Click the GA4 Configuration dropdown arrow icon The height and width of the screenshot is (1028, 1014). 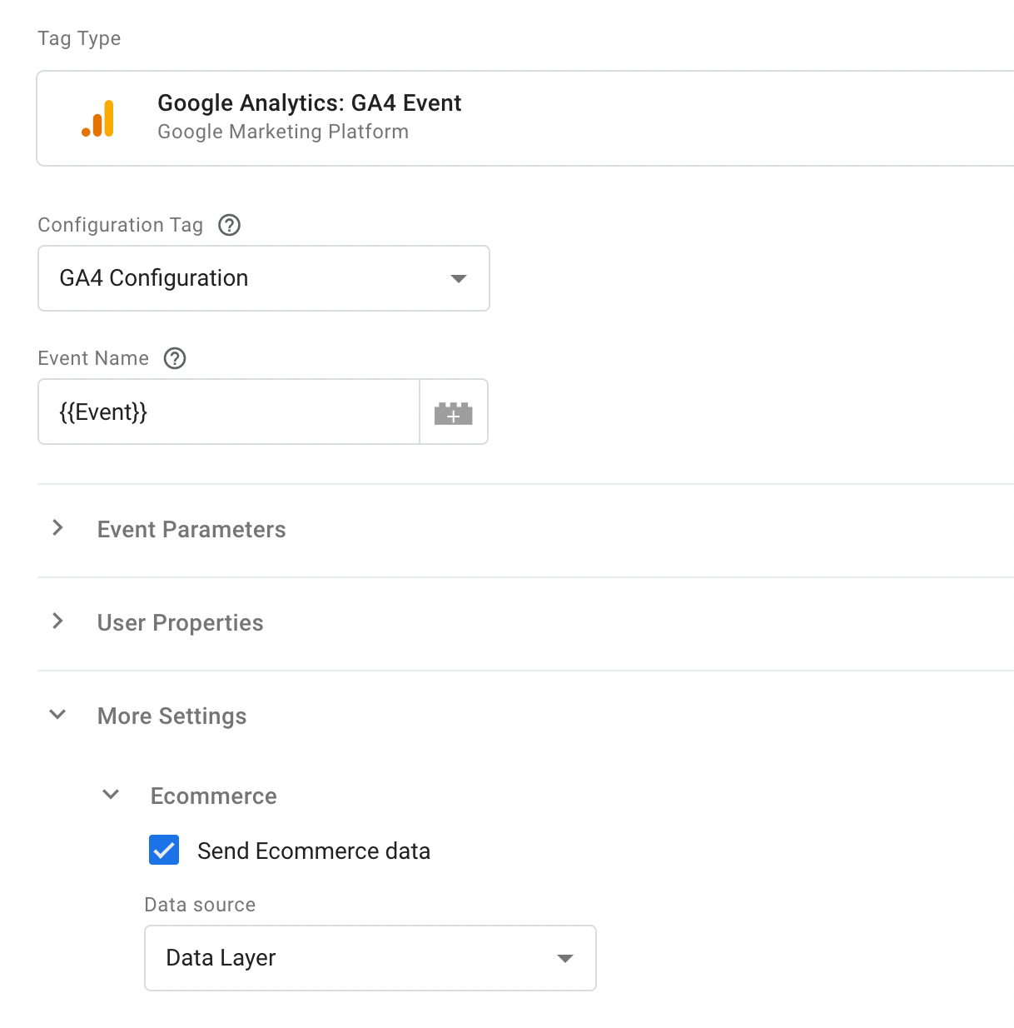(458, 279)
